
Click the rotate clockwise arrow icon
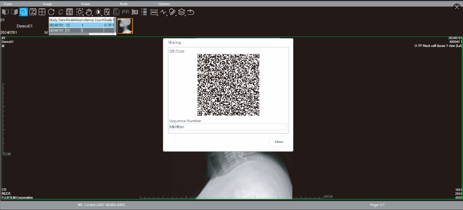[51, 12]
